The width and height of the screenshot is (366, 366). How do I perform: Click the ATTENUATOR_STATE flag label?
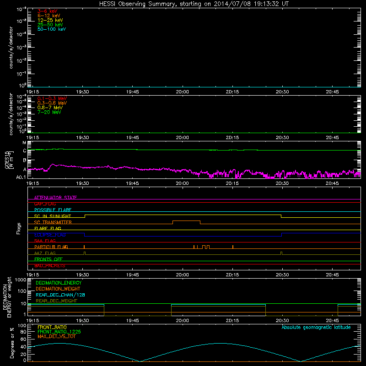pyautogui.click(x=55, y=198)
